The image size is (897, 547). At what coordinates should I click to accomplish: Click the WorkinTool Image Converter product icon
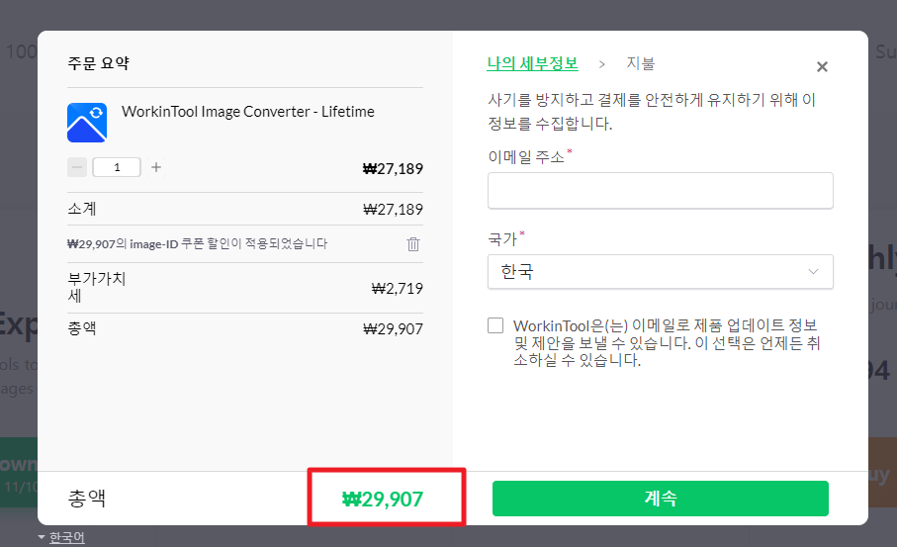[87, 123]
